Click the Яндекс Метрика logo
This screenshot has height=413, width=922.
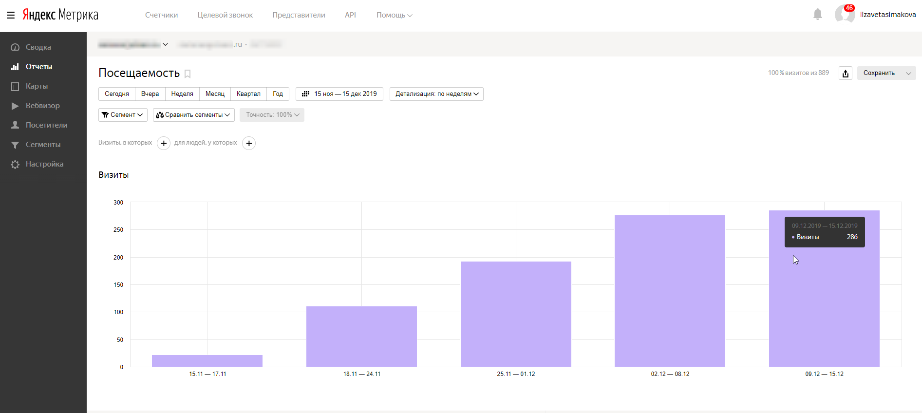point(60,15)
